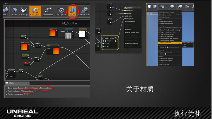Expand the constant 0 node wired to Quality Switch Default

tap(99, 30)
